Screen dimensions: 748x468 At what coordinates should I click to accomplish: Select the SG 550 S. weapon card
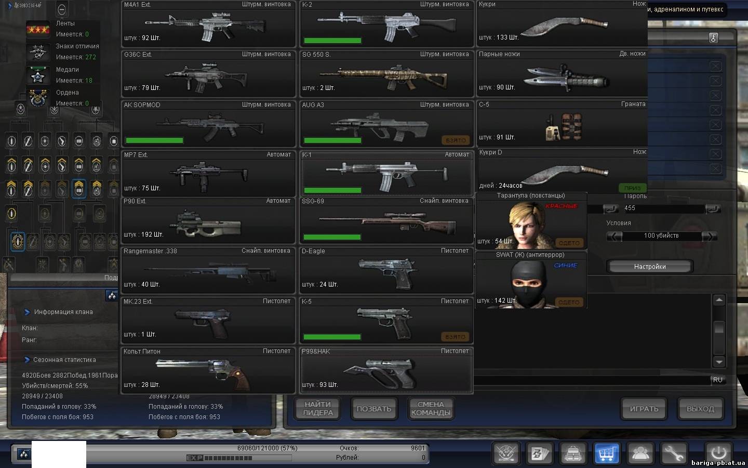pyautogui.click(x=386, y=74)
